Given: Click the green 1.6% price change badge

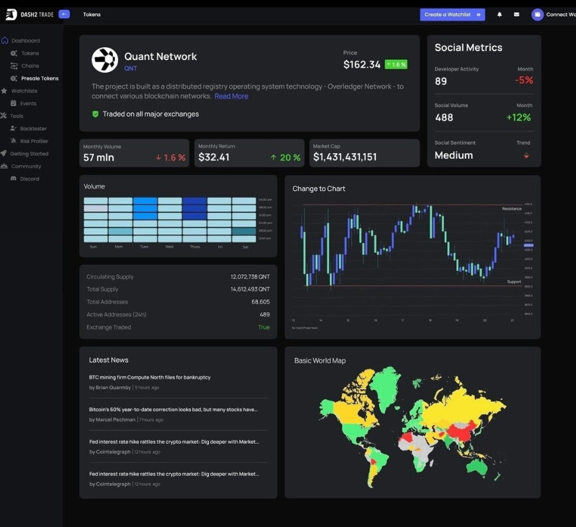Looking at the screenshot, I should pyautogui.click(x=396, y=65).
